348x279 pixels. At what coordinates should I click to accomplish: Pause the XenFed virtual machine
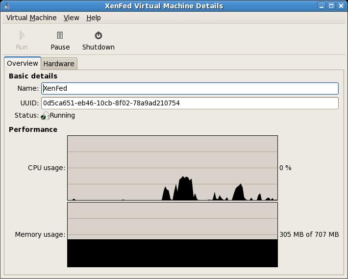point(60,40)
